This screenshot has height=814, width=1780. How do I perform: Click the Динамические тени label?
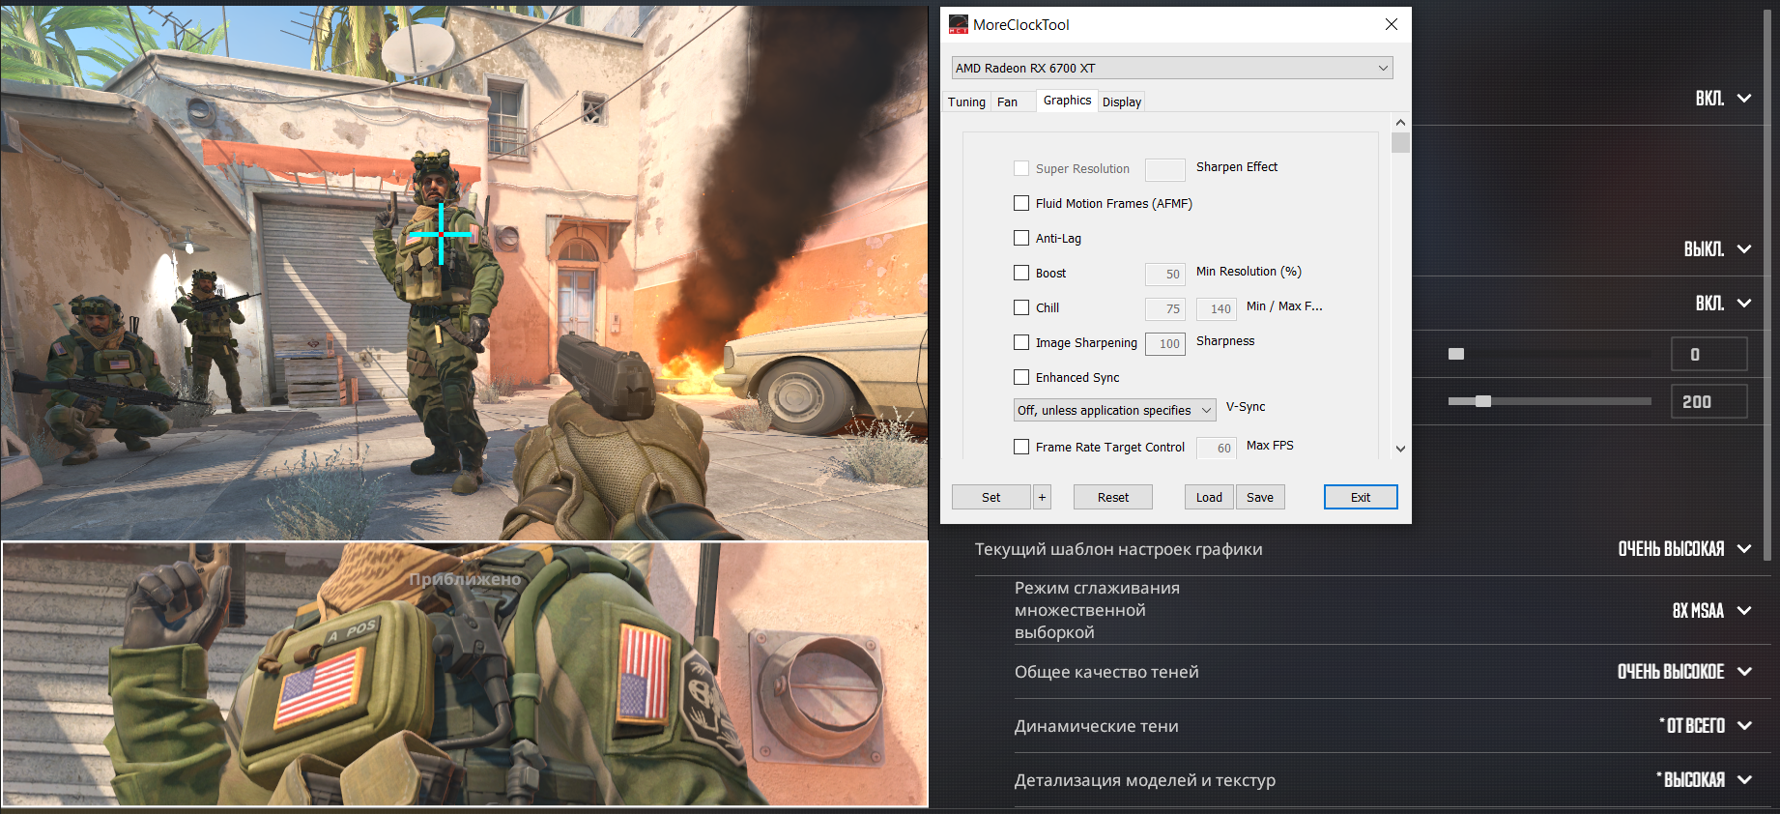pyautogui.click(x=1096, y=726)
